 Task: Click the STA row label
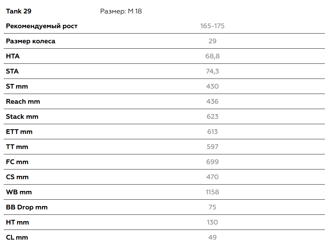(x=12, y=71)
